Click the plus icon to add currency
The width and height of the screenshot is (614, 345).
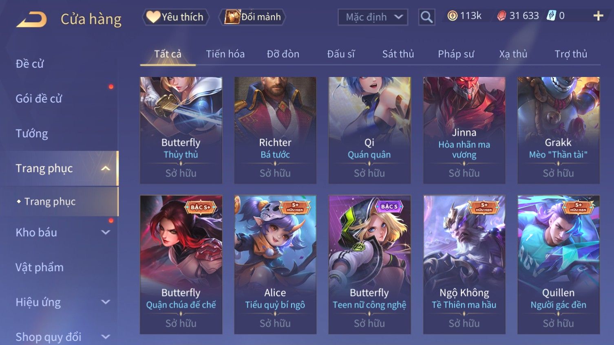(598, 16)
